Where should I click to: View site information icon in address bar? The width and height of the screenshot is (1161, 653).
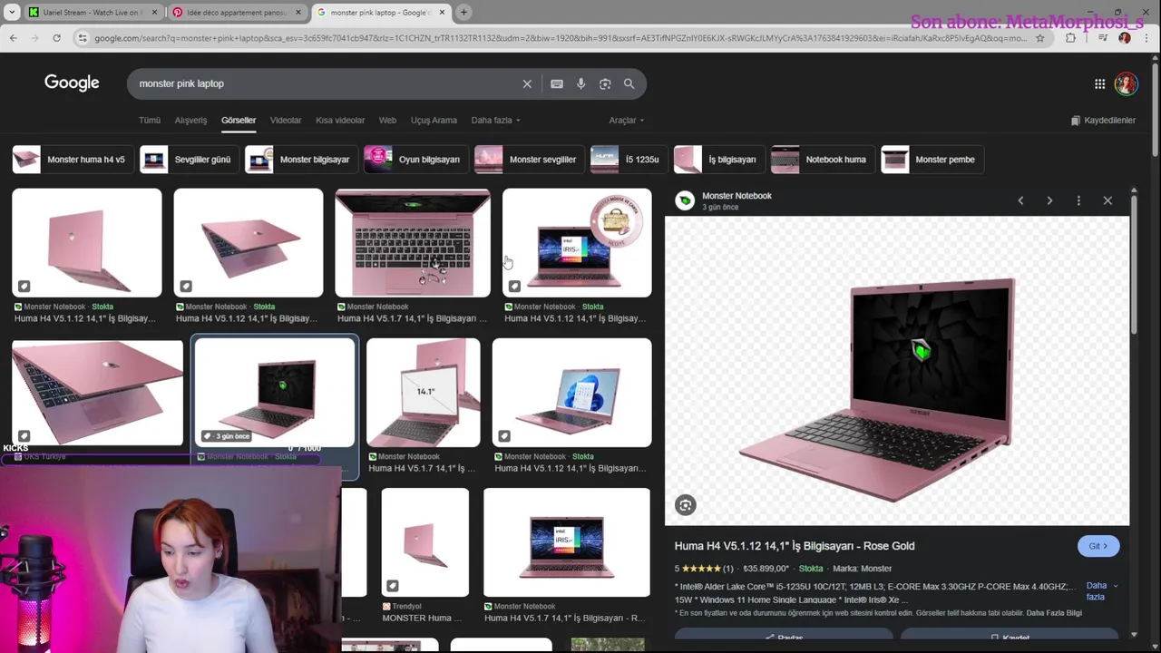[x=82, y=38]
